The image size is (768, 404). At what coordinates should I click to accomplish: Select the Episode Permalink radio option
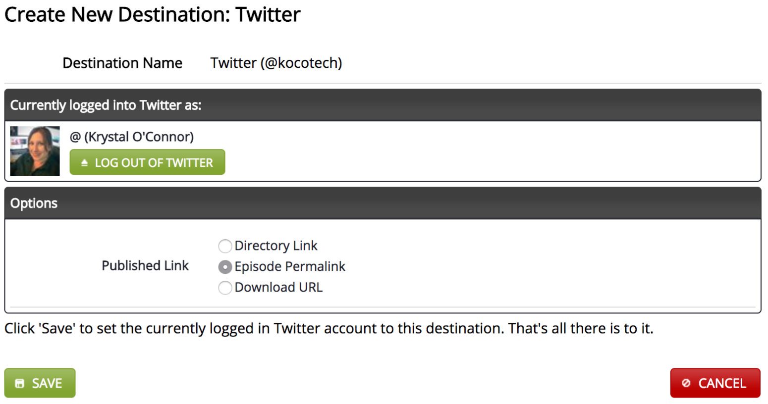click(225, 267)
